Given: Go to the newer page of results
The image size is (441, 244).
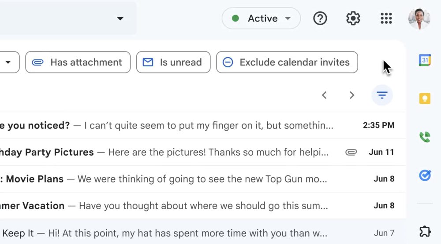Looking at the screenshot, I should (324, 95).
